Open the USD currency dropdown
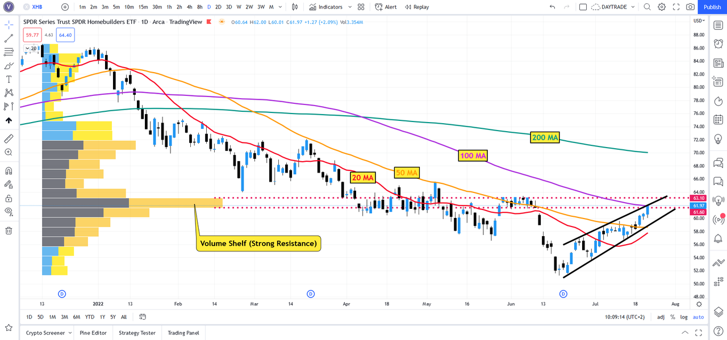This screenshot has height=340, width=727. tap(699, 21)
